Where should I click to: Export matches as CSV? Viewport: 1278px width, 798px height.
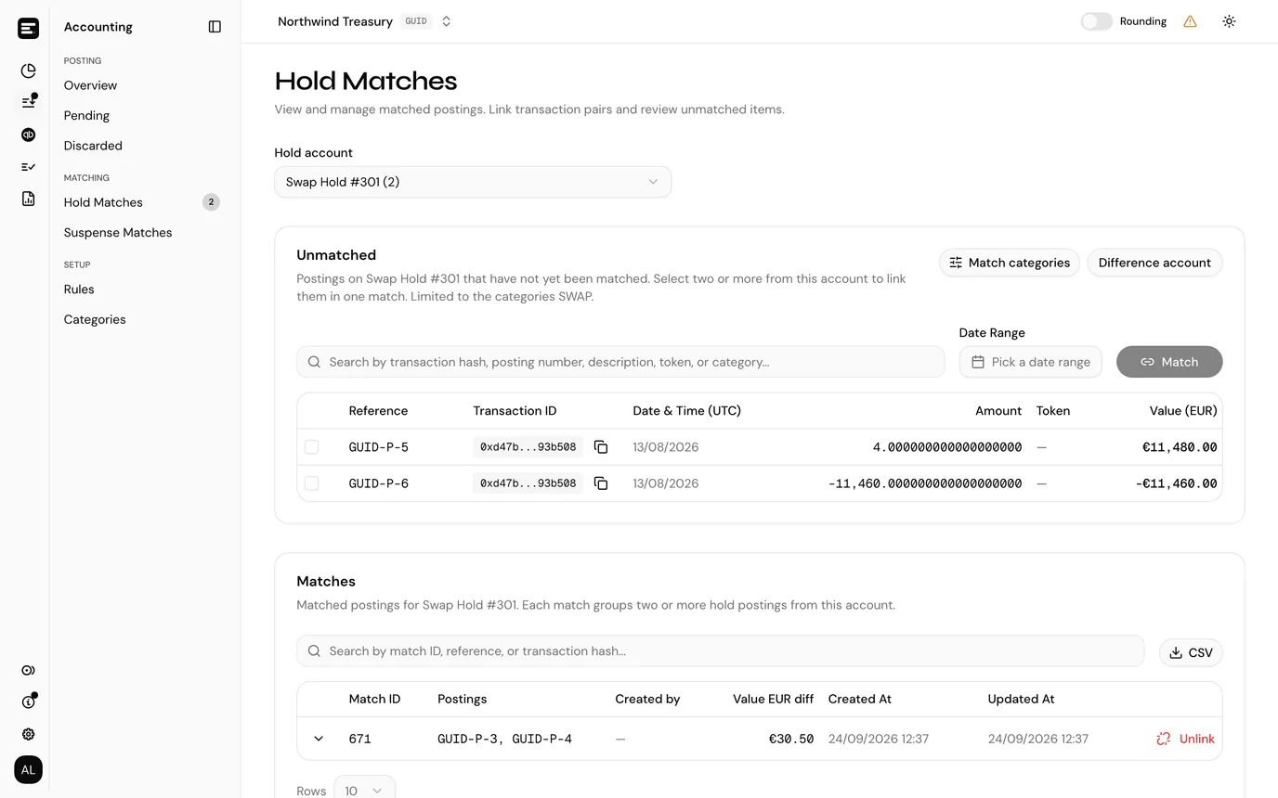pos(1191,652)
